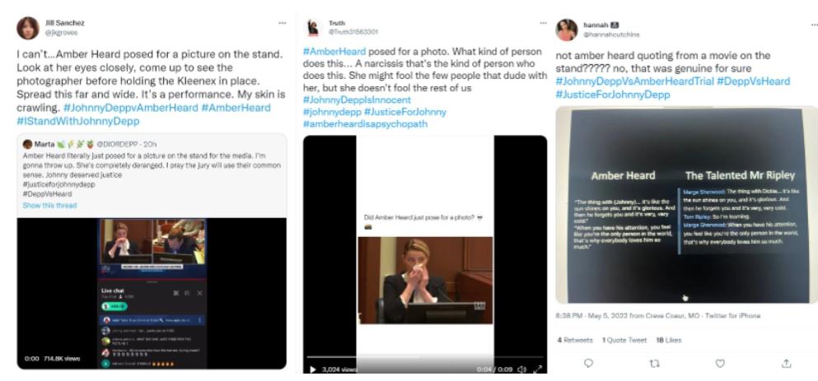View the 18 Likes list
Screen dimensions: 818x381
pyautogui.click(x=669, y=340)
